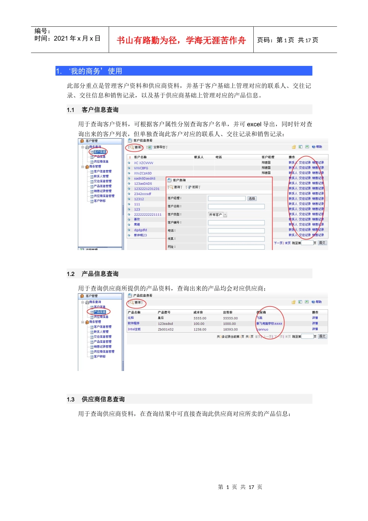Open customer 22222222221111
The width and height of the screenshot is (368, 521).
(x=148, y=214)
